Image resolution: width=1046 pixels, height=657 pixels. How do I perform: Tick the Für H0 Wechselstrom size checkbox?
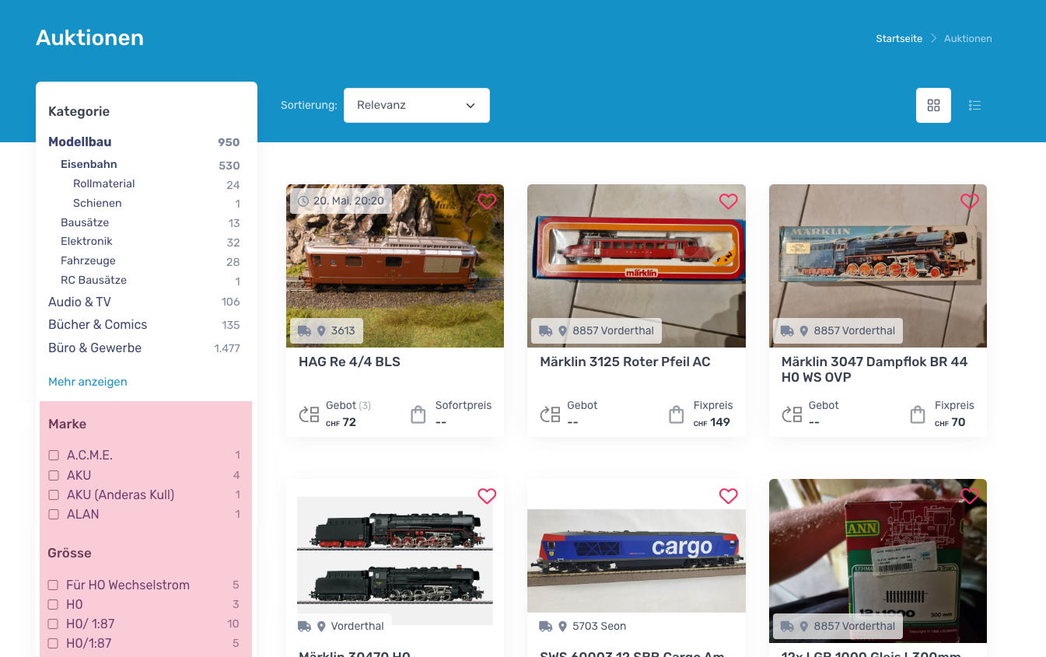tap(54, 585)
